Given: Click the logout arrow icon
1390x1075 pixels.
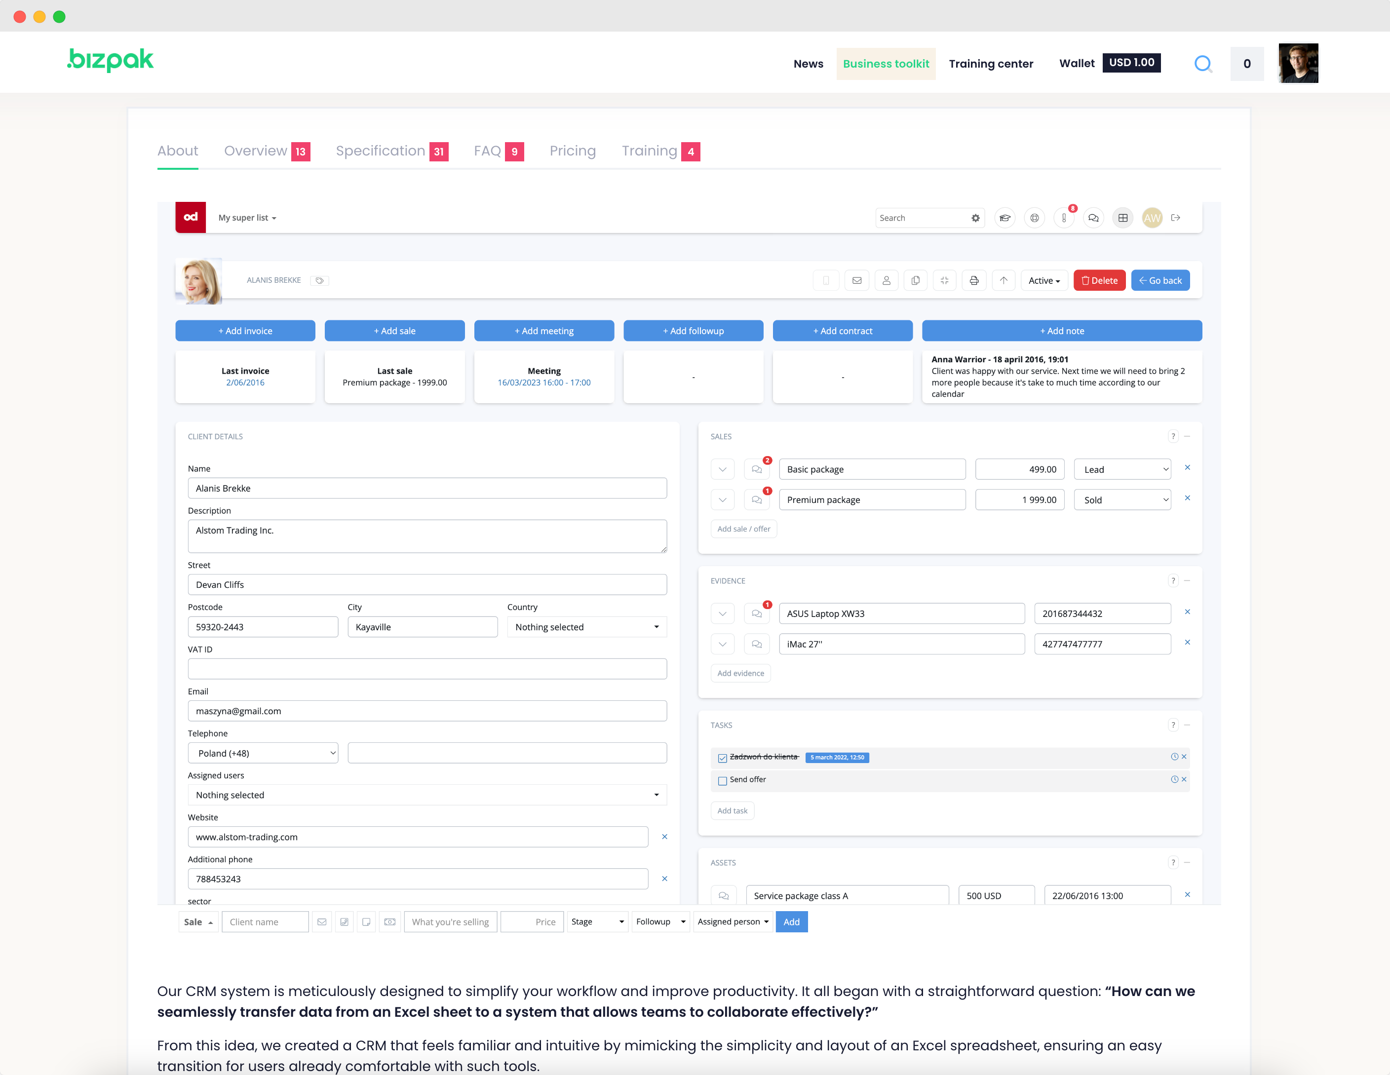Looking at the screenshot, I should coord(1175,218).
